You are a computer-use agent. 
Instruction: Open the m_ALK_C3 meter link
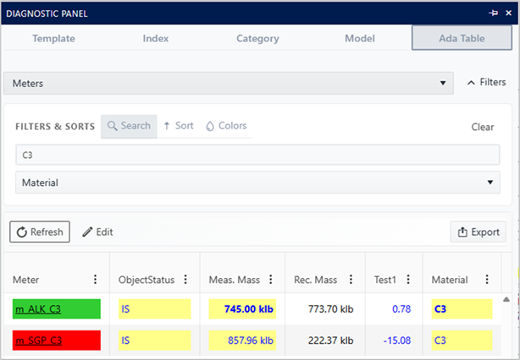pos(36,309)
